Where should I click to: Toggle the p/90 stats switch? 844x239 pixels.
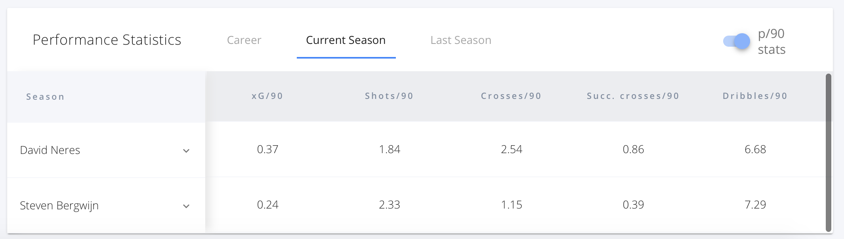[x=737, y=41]
